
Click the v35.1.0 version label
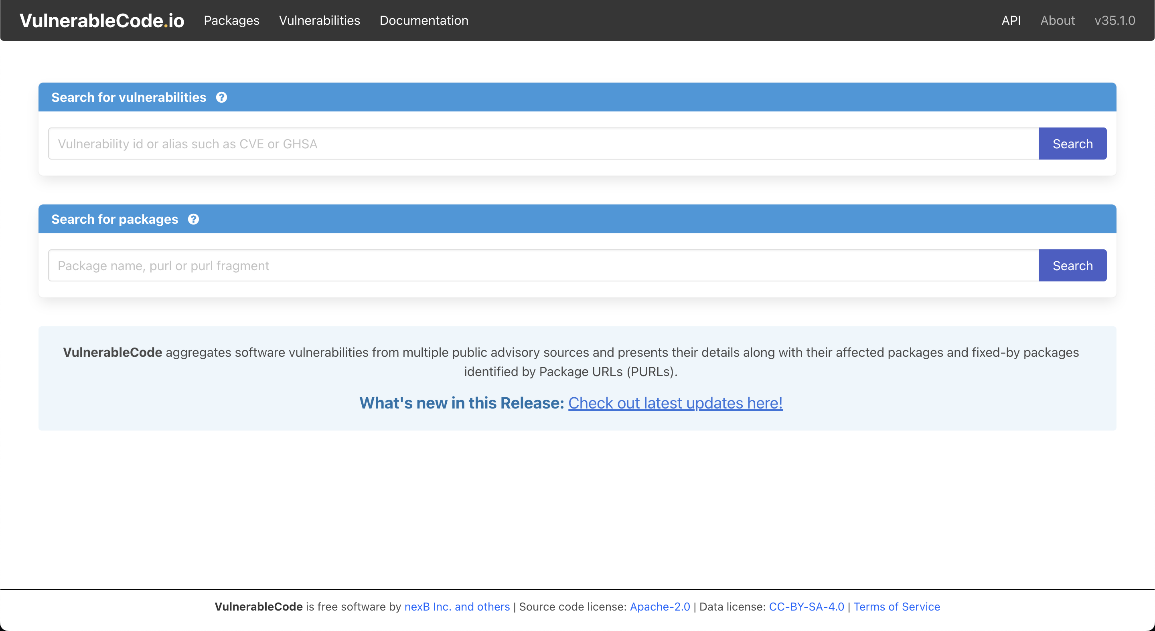click(1114, 20)
